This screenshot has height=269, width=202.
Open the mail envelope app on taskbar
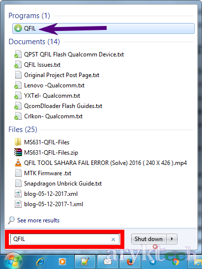coord(108,262)
